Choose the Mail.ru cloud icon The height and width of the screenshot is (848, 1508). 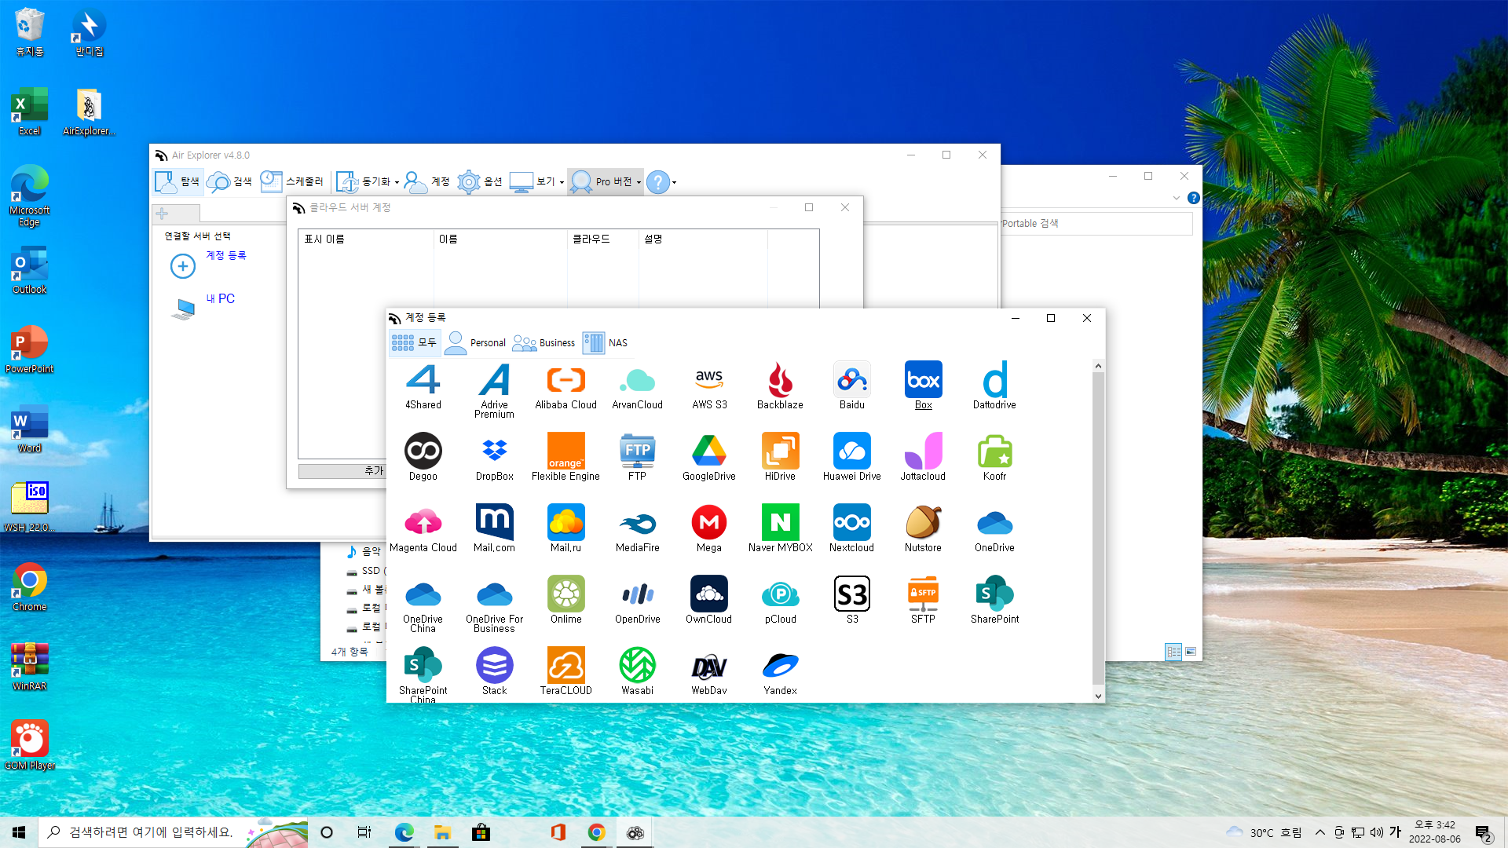click(565, 528)
